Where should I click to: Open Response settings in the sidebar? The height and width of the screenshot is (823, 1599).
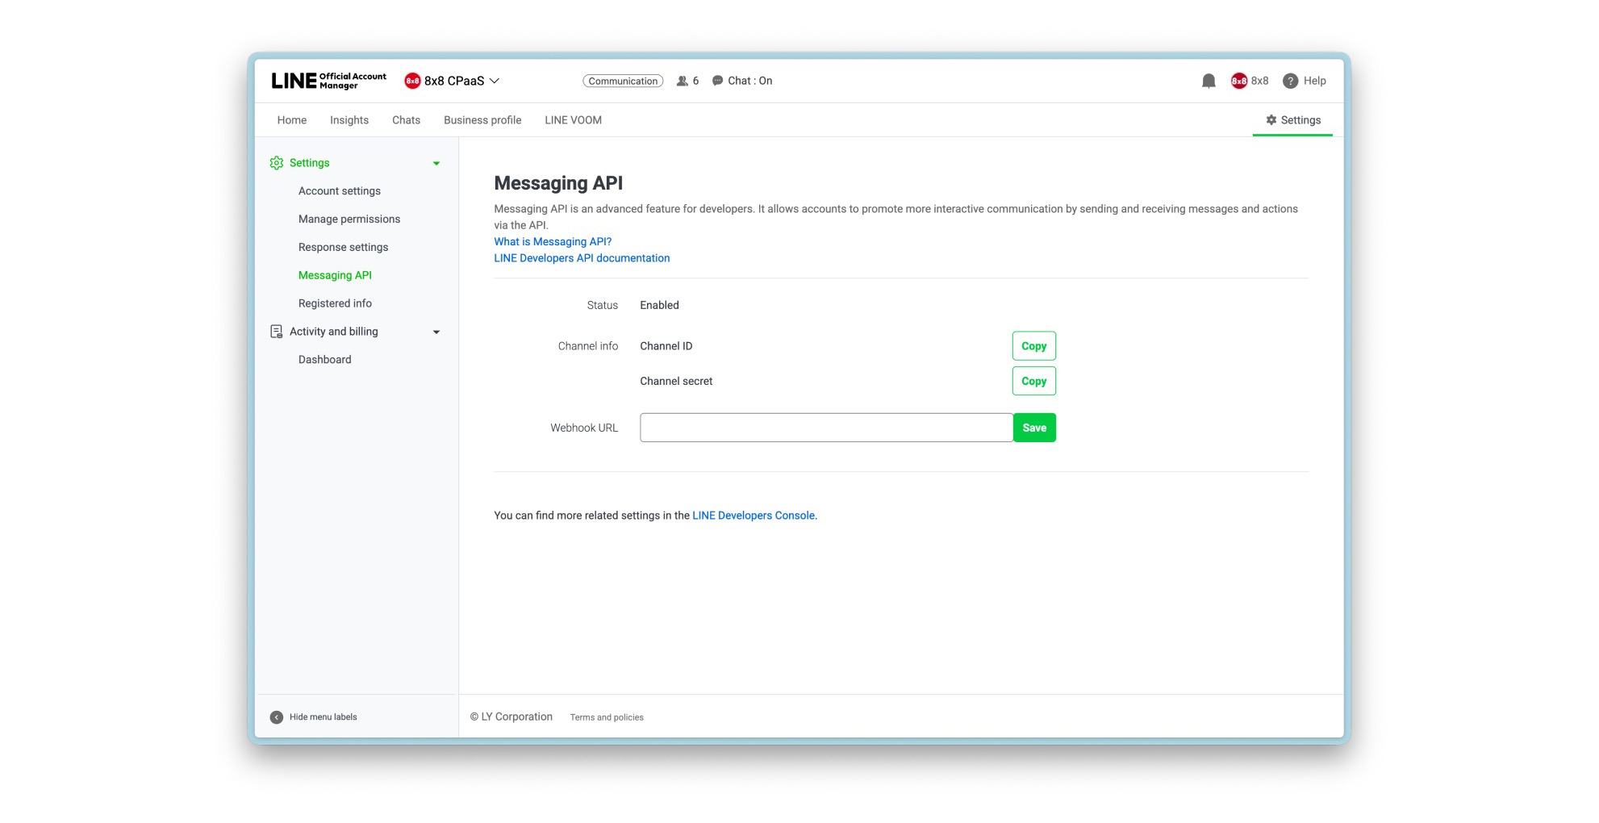tap(344, 248)
